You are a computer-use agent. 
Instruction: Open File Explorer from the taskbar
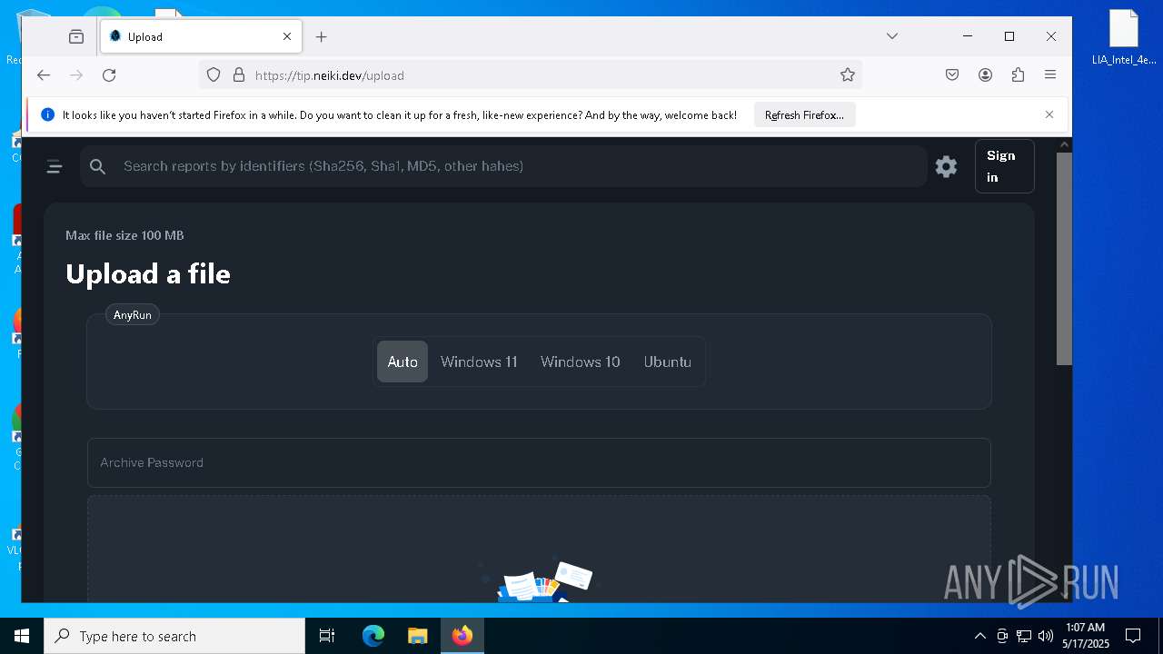tap(417, 636)
